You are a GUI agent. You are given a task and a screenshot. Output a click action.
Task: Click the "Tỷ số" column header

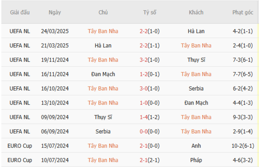[x=150, y=12]
